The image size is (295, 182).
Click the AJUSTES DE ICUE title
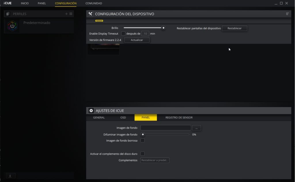[110, 111]
